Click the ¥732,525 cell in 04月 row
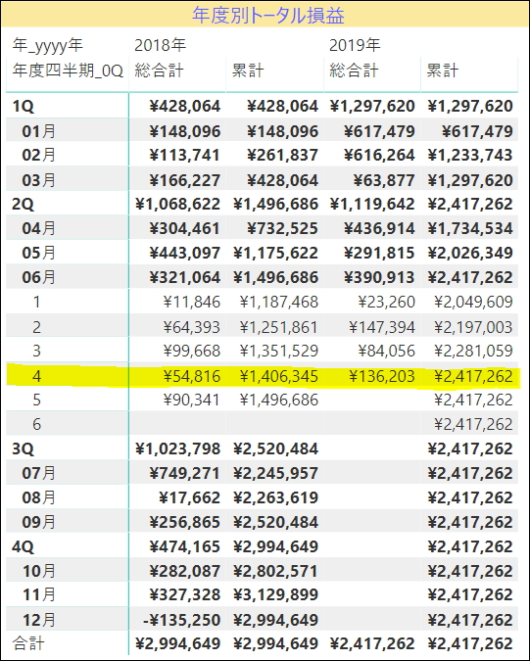The image size is (530, 661). click(x=282, y=228)
